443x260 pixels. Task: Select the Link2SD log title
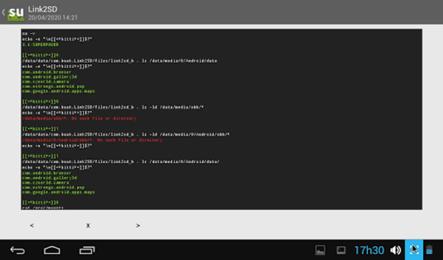[43, 9]
